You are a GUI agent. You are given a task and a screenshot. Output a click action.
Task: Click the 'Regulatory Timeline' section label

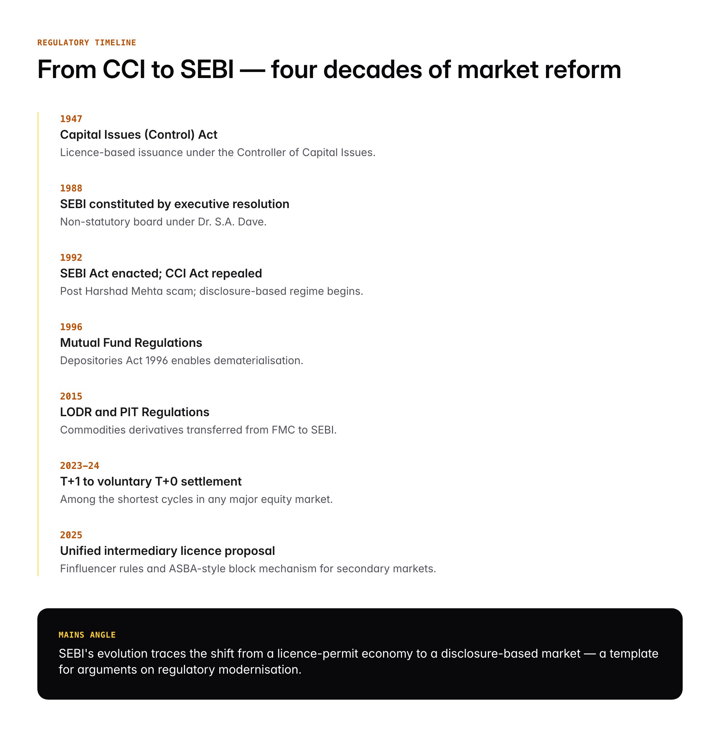click(x=87, y=42)
